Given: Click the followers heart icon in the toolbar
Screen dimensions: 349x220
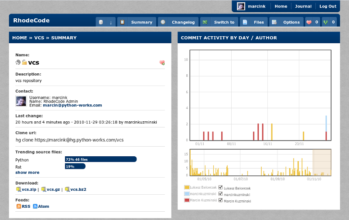Looking at the screenshot, I should tap(309, 22).
